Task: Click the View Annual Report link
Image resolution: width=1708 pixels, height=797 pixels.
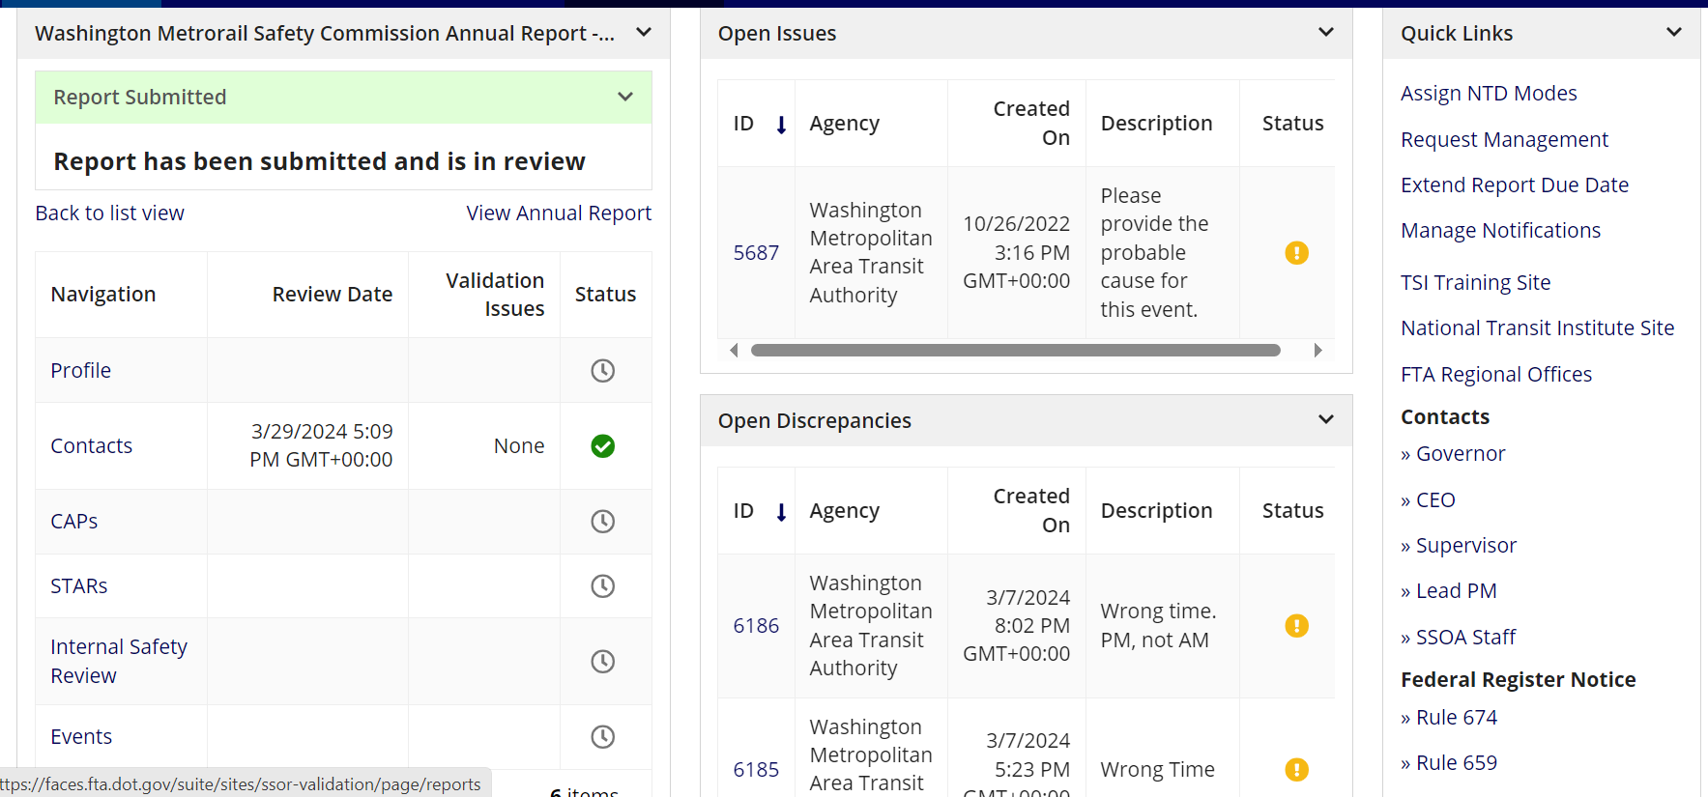Action: (559, 213)
